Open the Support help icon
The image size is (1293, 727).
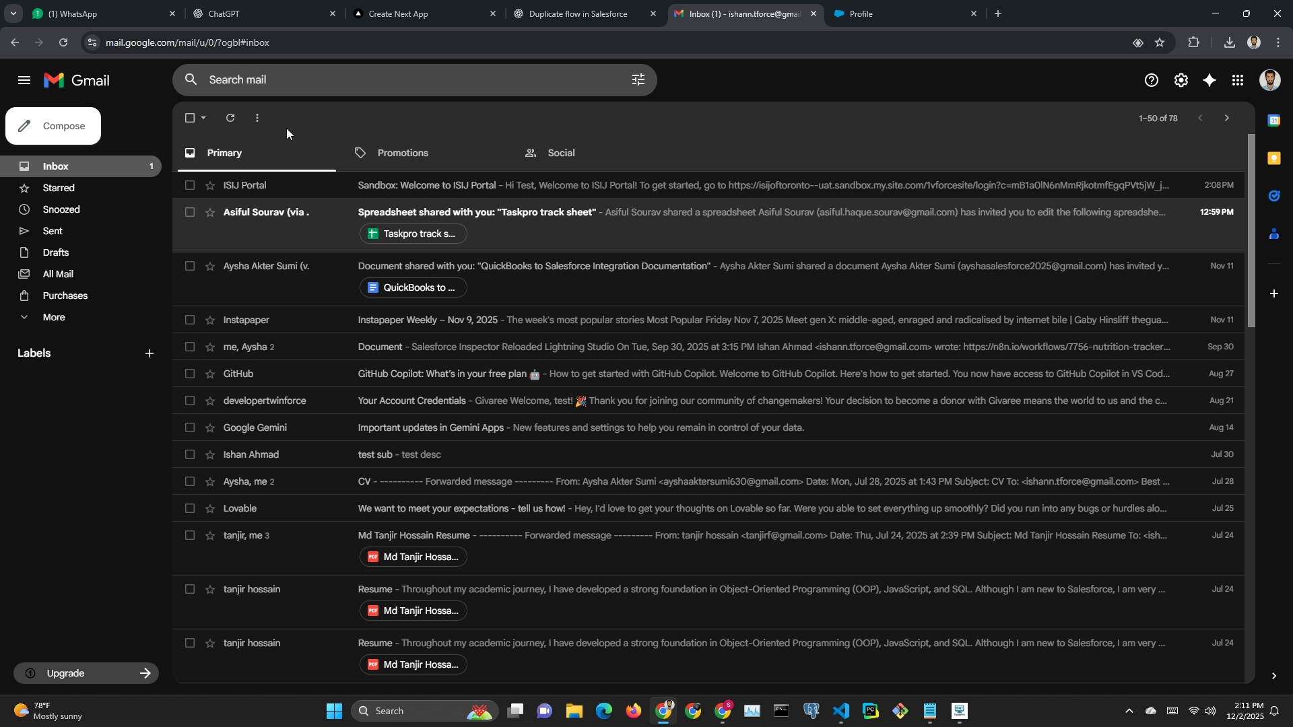point(1151,81)
